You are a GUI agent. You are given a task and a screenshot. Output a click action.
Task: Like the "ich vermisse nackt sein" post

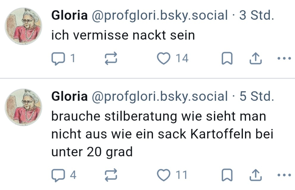[163, 59]
